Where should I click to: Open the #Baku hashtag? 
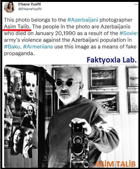click(x=12, y=47)
